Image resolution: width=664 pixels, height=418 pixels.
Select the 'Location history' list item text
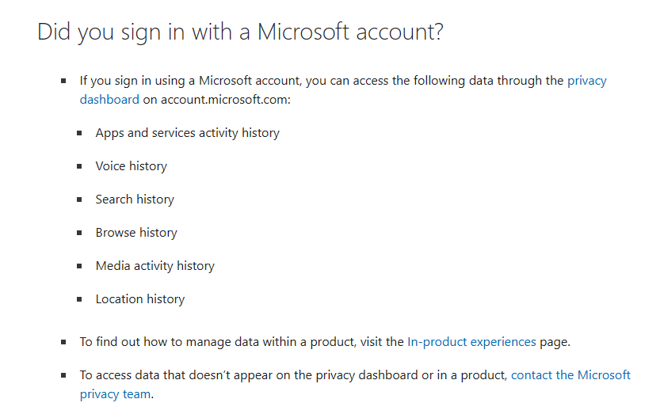pyautogui.click(x=139, y=299)
